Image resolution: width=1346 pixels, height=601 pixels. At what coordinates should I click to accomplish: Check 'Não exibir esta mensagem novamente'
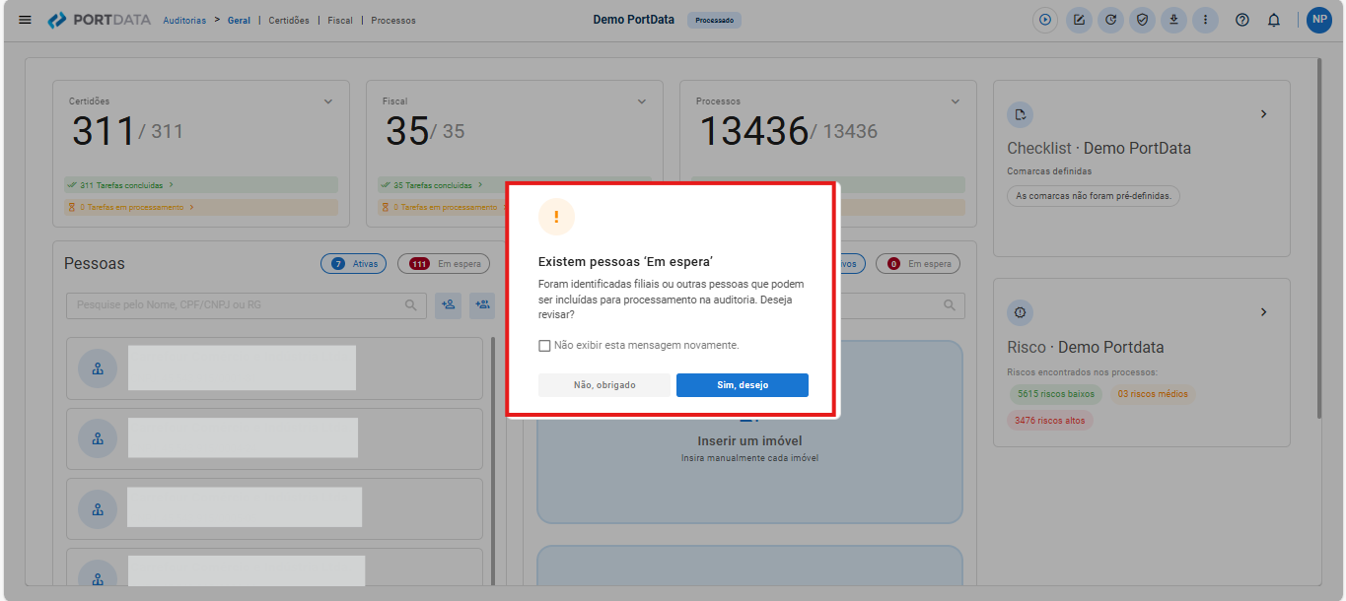[544, 346]
